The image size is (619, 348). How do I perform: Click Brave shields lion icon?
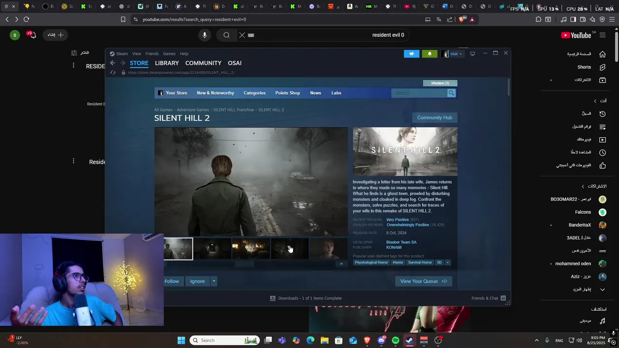coord(461,19)
